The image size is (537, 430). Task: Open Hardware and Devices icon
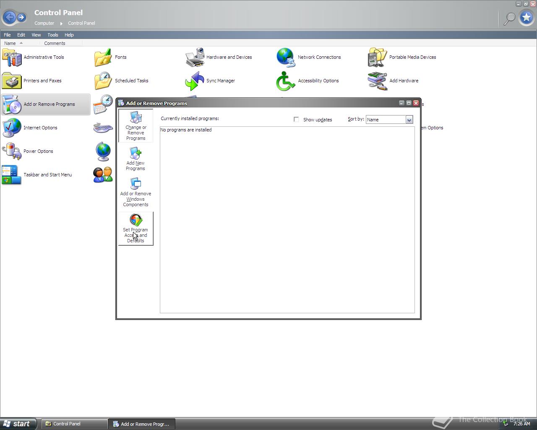click(x=195, y=57)
